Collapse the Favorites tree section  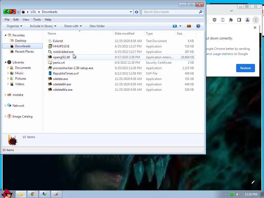pyautogui.click(x=5, y=35)
